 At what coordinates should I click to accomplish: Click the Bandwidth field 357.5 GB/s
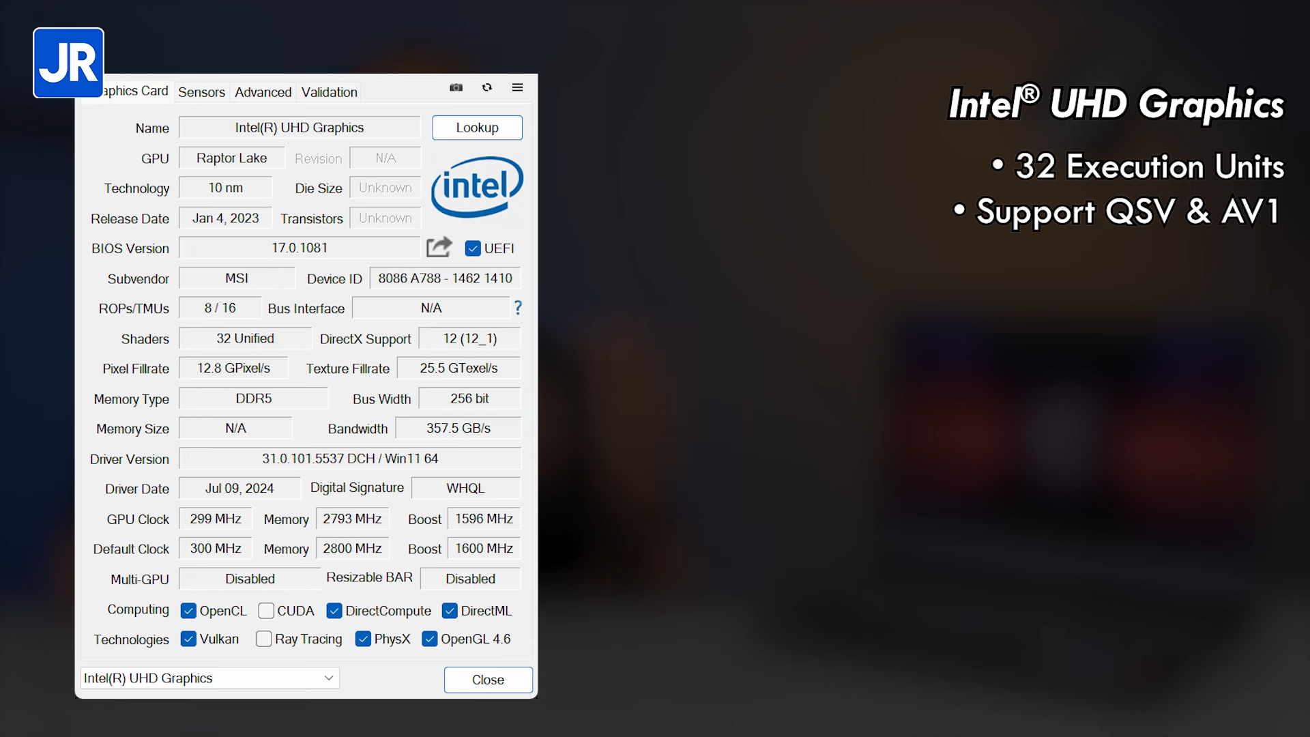[458, 428]
